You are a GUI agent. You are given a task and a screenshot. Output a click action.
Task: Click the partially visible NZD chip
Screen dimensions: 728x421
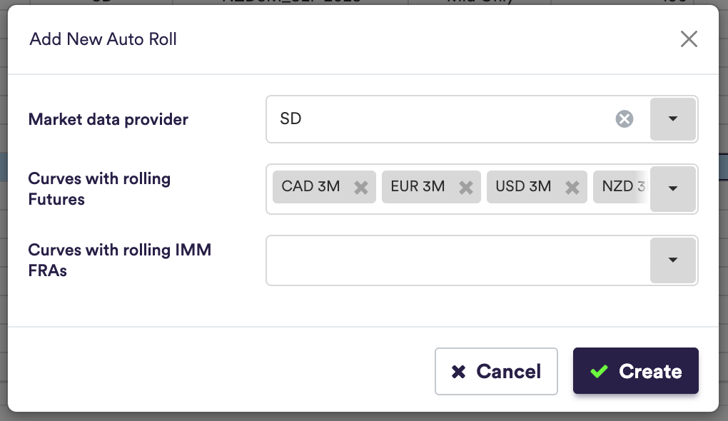click(621, 187)
